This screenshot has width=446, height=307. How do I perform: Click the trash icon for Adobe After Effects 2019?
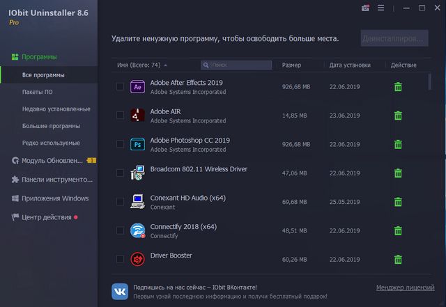coord(398,87)
